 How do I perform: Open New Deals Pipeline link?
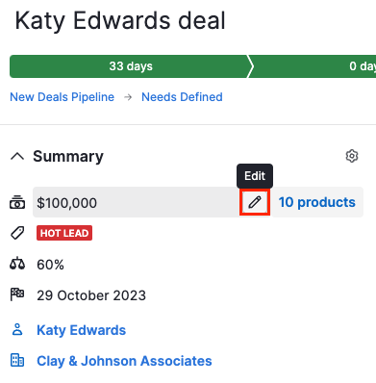[x=63, y=97]
